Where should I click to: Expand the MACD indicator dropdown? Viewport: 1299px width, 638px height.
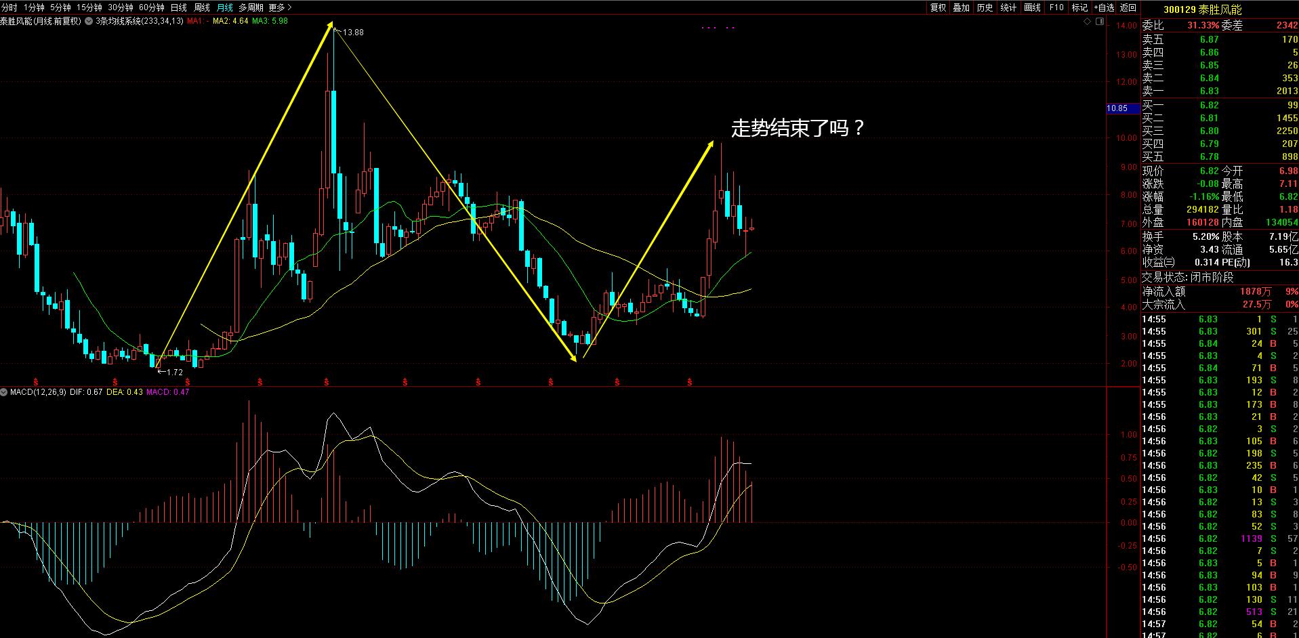[x=5, y=392]
